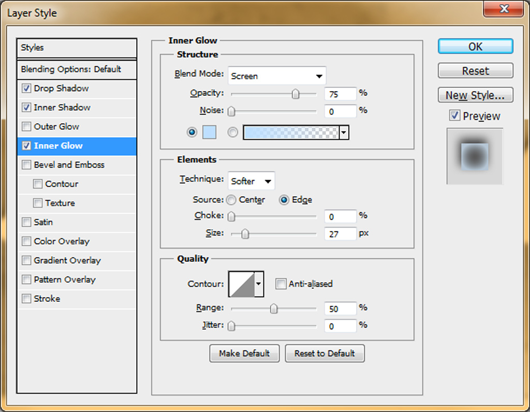Viewport: 530px width, 412px height.
Task: Focus the Range value field
Action: 341,308
